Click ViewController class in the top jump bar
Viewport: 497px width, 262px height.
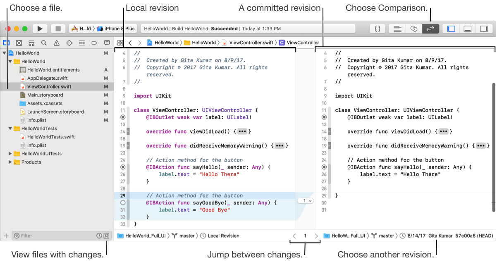pyautogui.click(x=299, y=43)
